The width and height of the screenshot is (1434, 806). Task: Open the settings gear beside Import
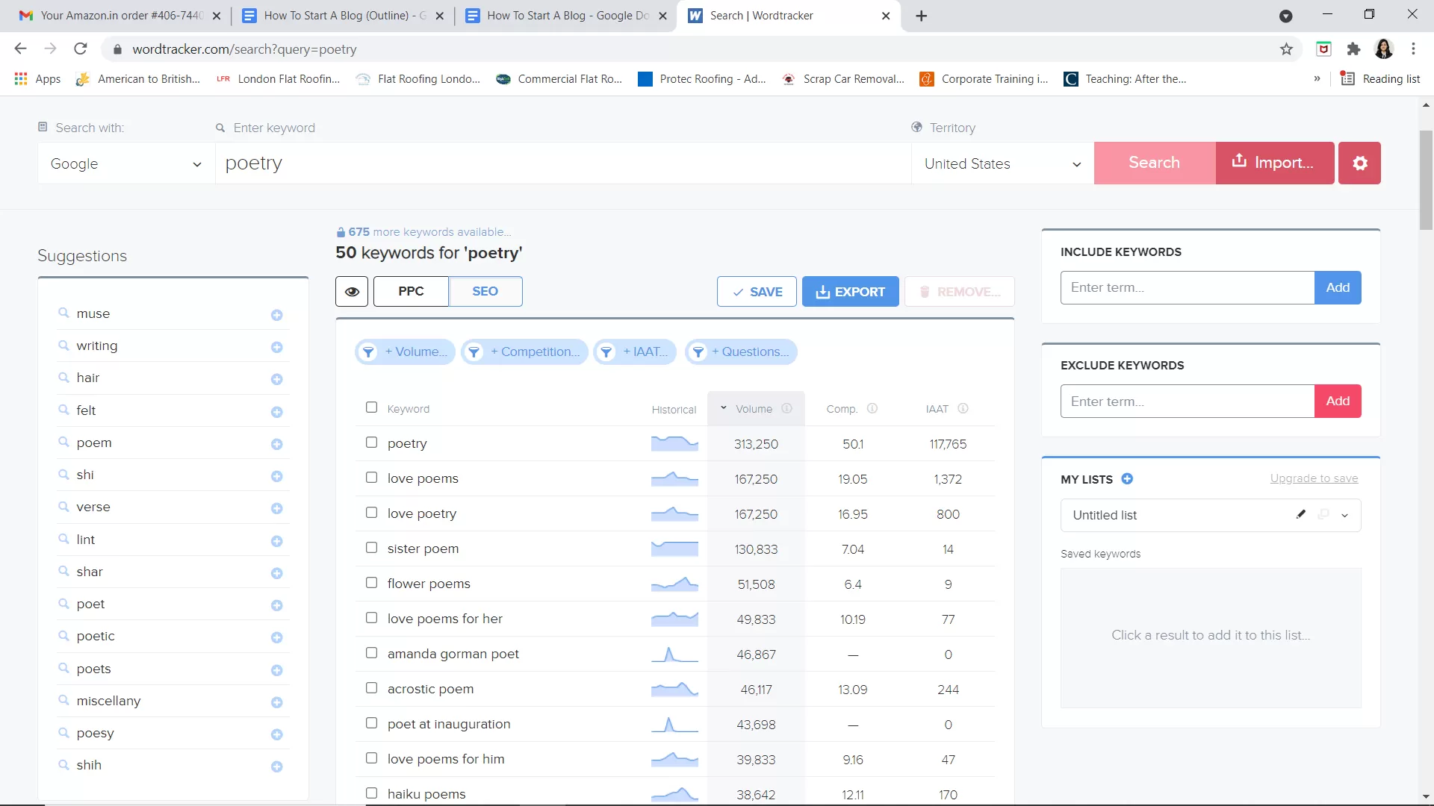pos(1359,163)
